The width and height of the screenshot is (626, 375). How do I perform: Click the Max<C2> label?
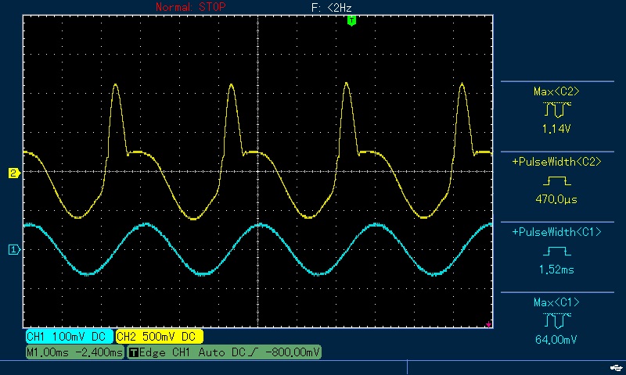556,91
